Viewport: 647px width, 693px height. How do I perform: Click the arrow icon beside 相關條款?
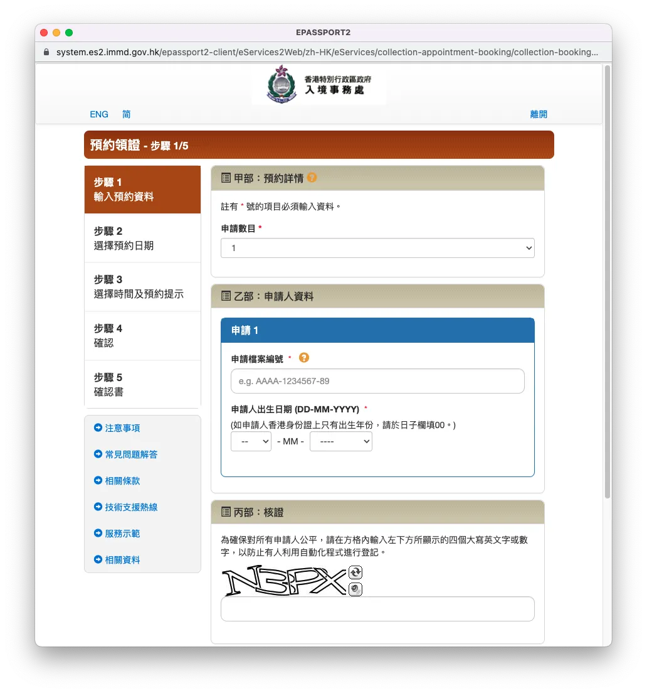click(98, 480)
